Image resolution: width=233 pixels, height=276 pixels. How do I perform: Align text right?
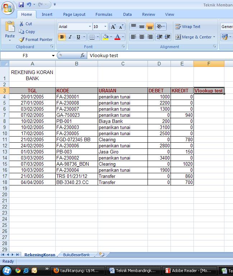(150, 37)
